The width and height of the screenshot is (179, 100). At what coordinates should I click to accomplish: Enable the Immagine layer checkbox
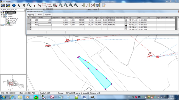point(7,23)
